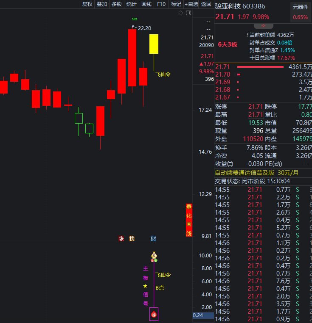Click the red R marker icon

154,315
